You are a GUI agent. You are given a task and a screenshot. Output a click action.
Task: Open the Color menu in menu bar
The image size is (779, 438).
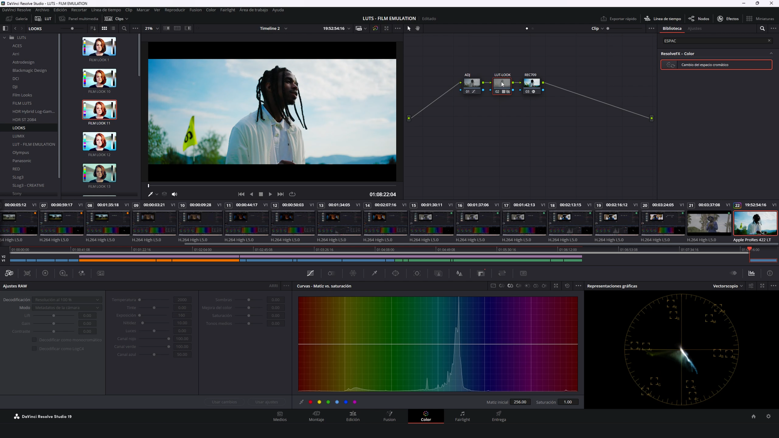tap(211, 10)
